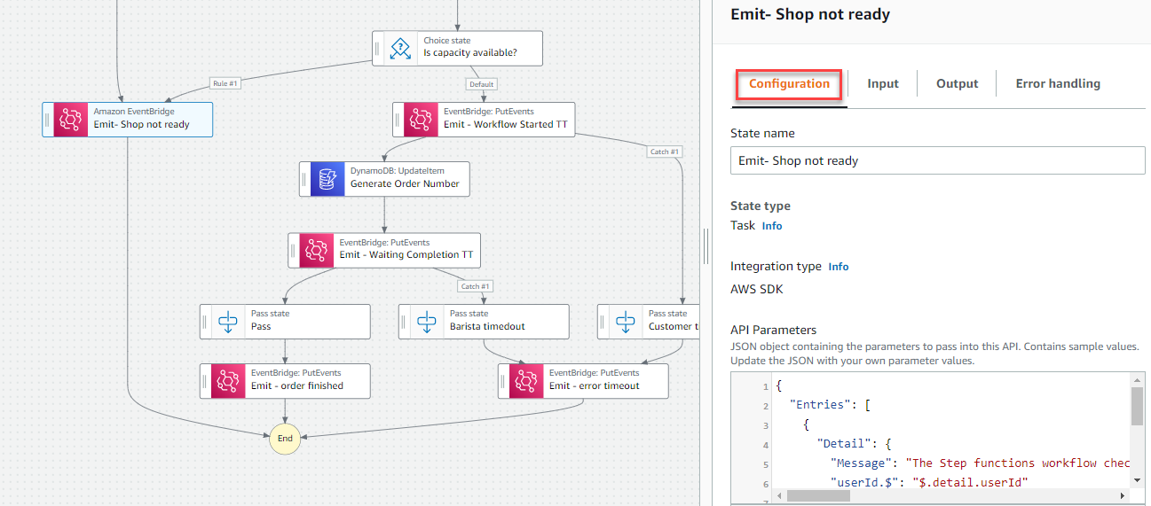Click the "userId.$" line in the JSON

(x=927, y=481)
